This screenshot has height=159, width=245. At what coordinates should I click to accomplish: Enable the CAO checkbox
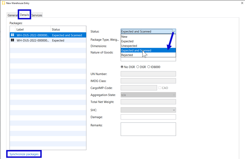(x=160, y=88)
